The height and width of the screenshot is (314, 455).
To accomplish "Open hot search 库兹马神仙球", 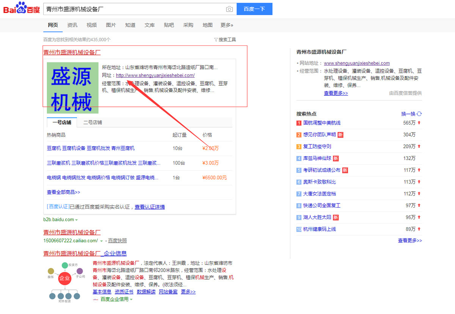I will [317, 158].
